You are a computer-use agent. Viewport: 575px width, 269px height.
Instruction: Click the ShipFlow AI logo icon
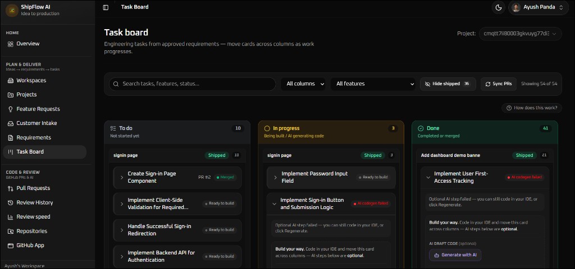click(x=12, y=10)
